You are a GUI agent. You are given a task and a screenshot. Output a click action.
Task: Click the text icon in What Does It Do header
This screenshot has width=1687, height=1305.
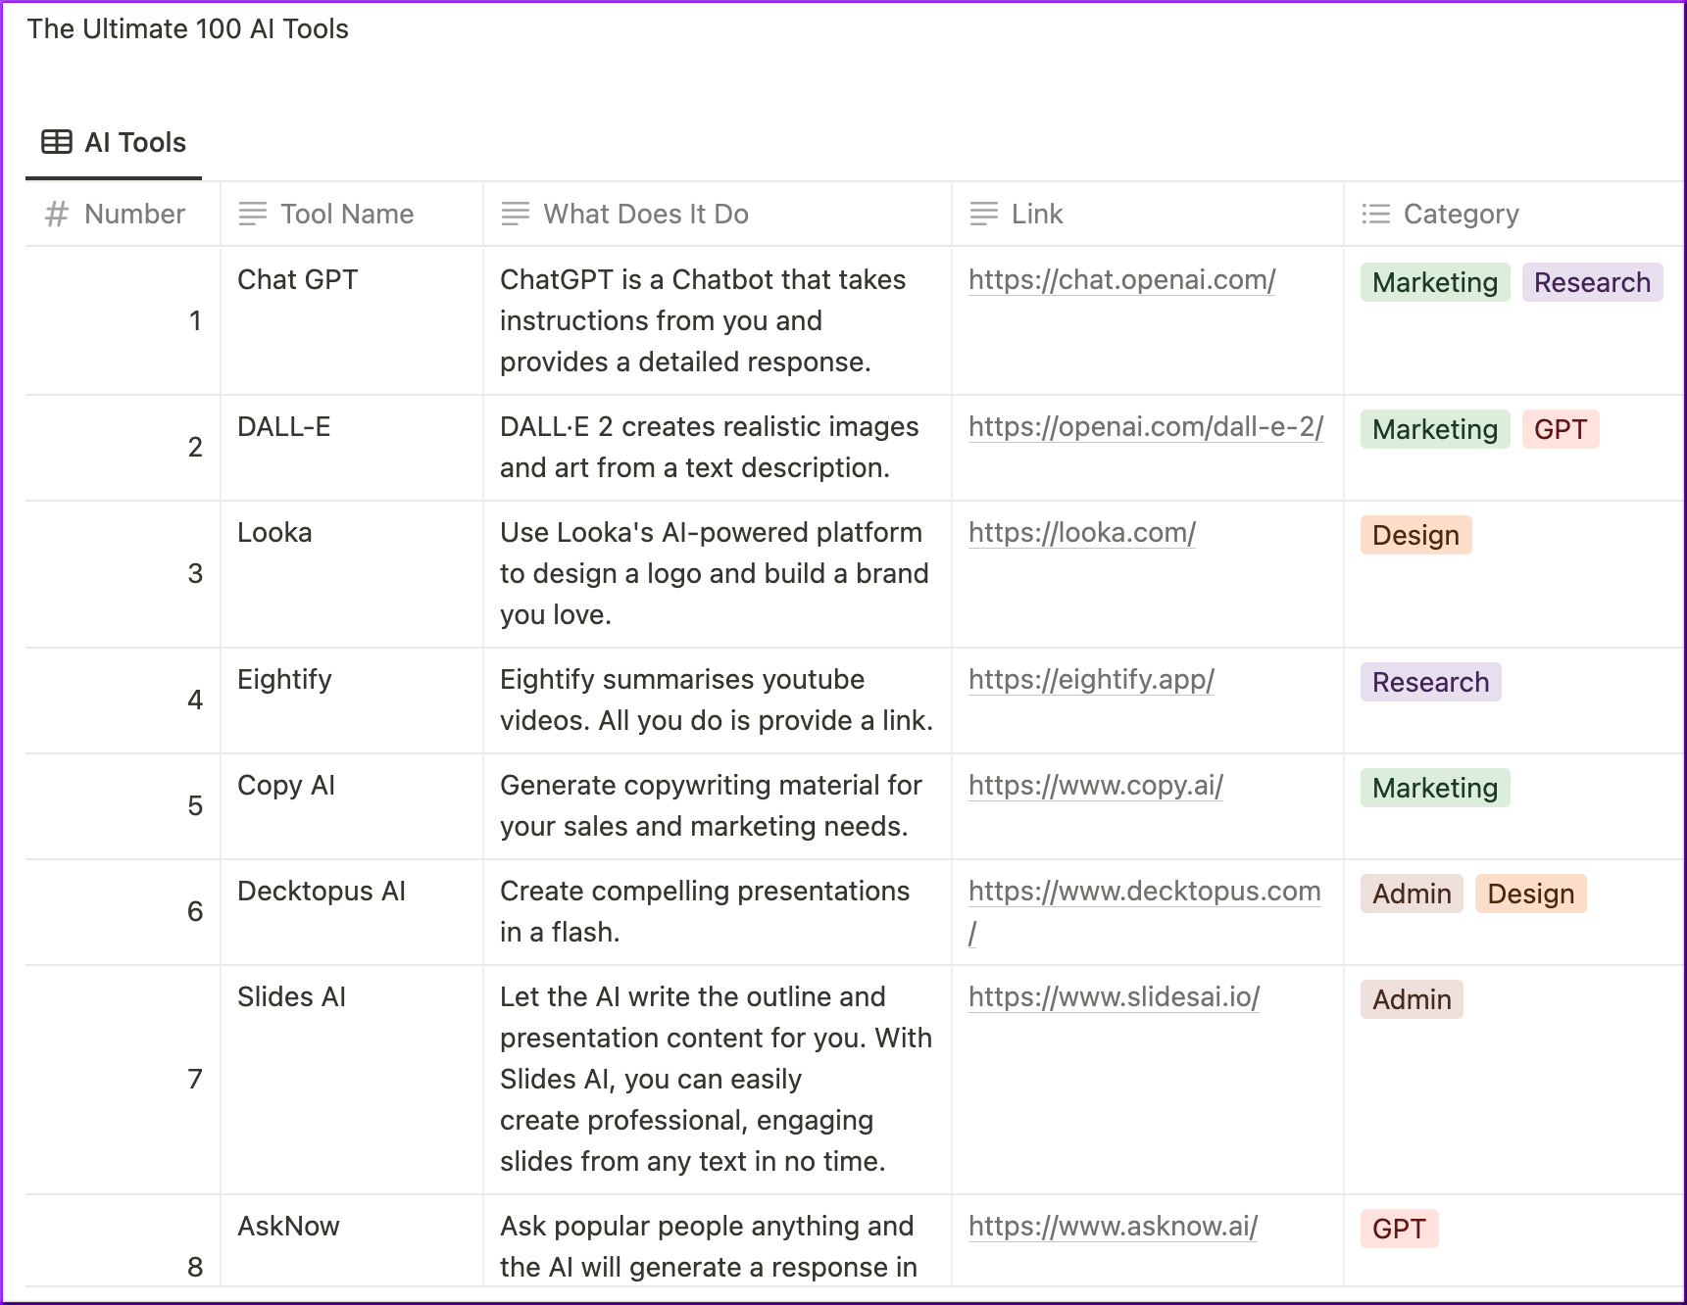coord(516,214)
